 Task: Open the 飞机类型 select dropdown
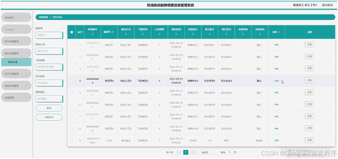[x=49, y=67]
